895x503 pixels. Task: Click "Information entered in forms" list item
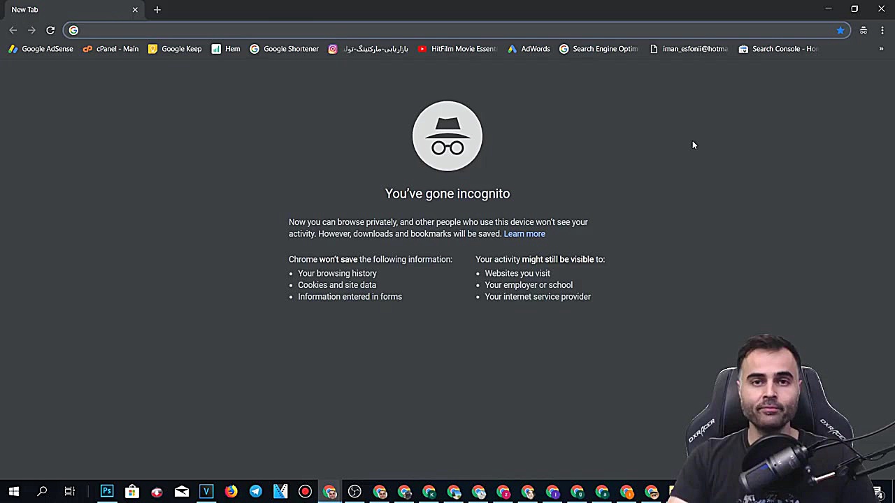click(350, 297)
